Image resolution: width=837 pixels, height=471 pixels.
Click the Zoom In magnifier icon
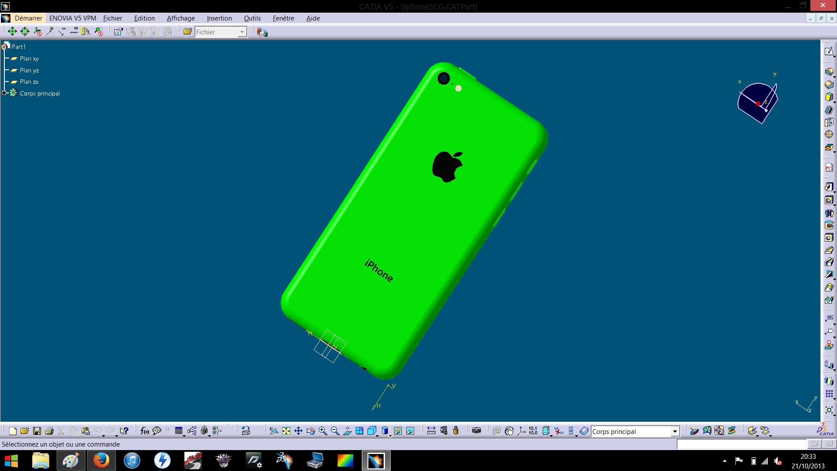[323, 431]
